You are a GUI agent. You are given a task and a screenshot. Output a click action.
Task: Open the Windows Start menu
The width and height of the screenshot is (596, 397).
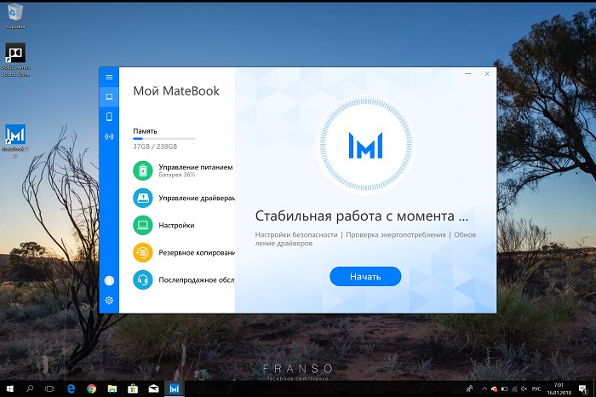(x=10, y=388)
